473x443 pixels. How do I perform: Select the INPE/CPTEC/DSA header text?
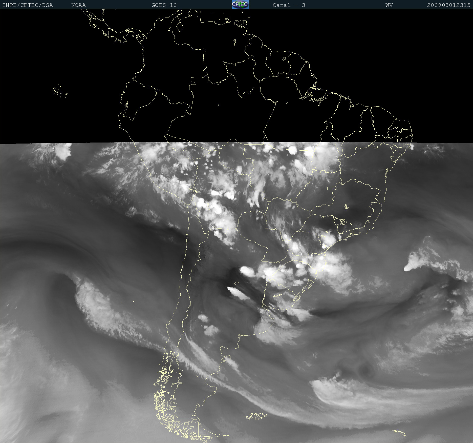tap(28, 5)
